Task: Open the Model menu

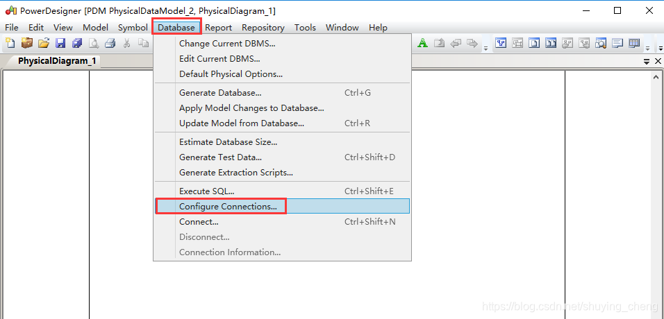Action: [95, 28]
